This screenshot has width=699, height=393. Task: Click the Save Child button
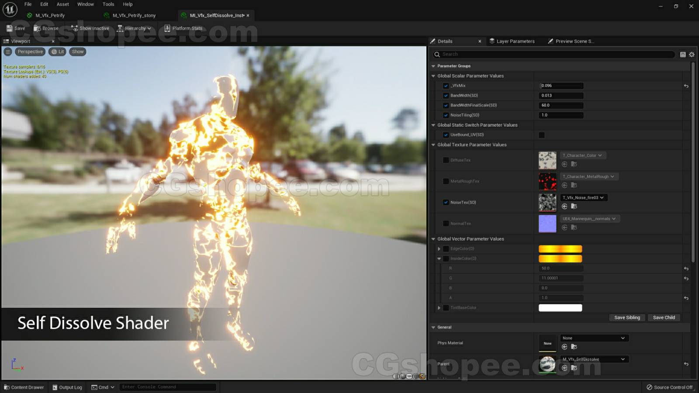[664, 317]
